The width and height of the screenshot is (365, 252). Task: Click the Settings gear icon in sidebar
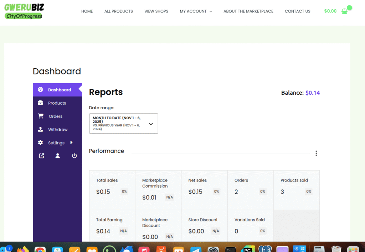tap(41, 143)
